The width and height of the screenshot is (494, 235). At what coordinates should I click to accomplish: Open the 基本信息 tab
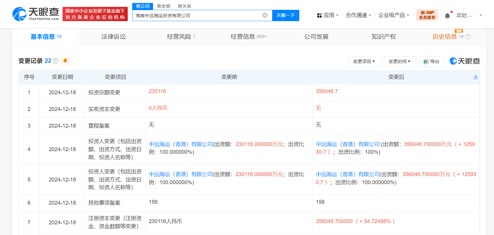(x=46, y=37)
